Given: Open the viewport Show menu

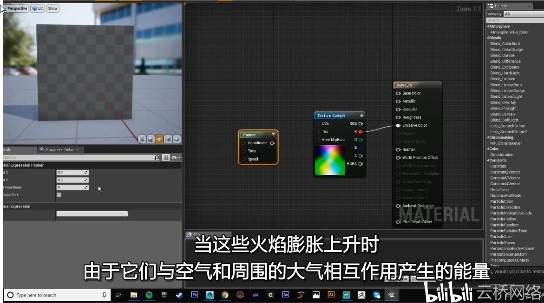Looking at the screenshot, I should coord(53,8).
